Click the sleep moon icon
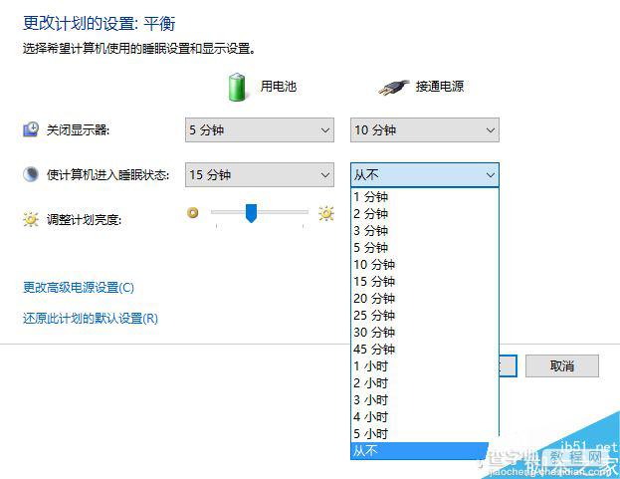 tap(31, 174)
